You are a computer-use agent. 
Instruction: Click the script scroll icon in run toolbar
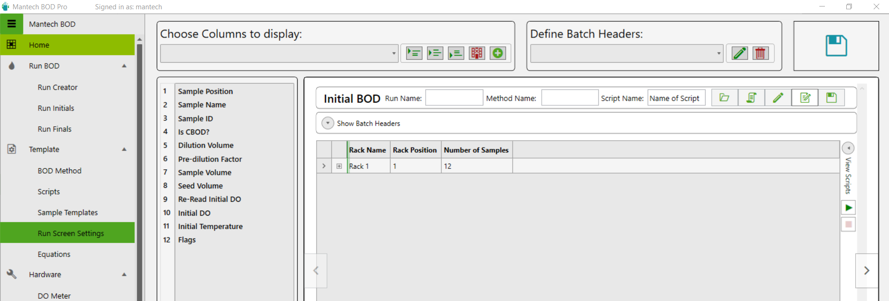[x=751, y=98]
